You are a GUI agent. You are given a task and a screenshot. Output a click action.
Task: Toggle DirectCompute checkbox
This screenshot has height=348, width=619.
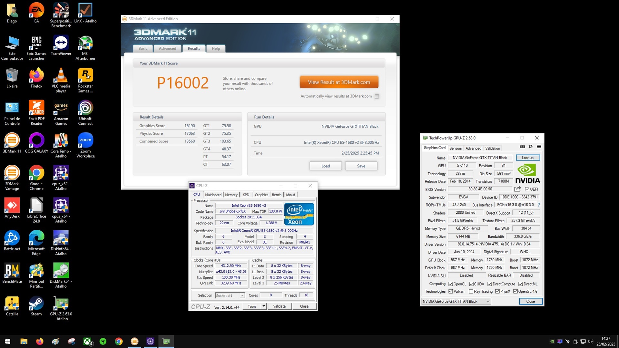tap(490, 284)
